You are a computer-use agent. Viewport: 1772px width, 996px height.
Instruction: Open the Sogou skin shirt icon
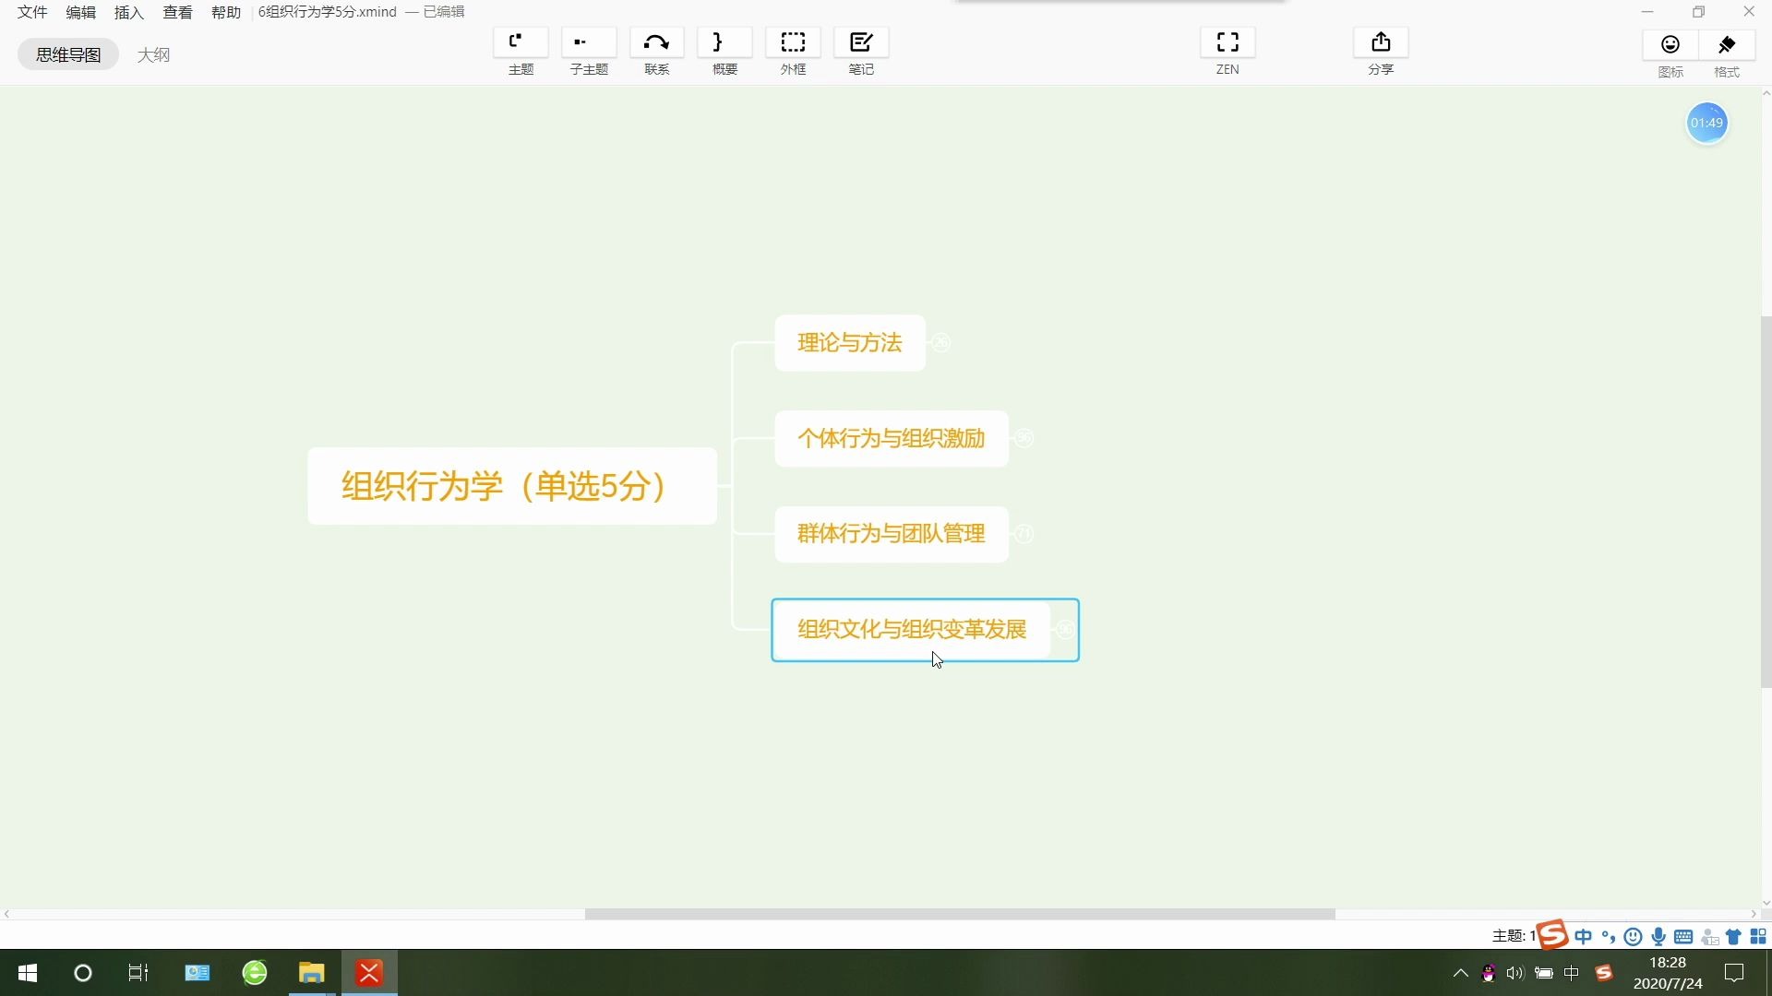click(1733, 937)
